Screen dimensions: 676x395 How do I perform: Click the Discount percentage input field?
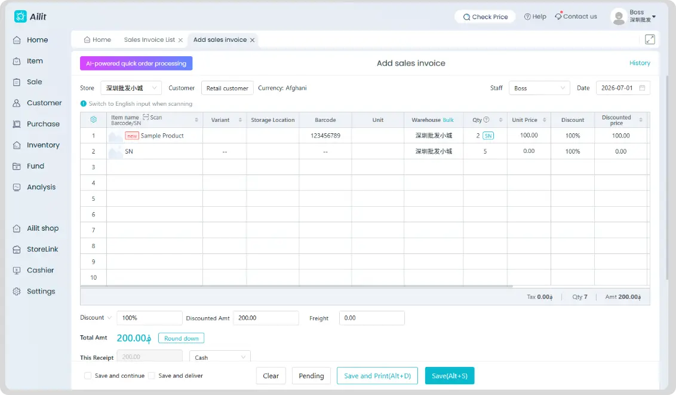pos(149,318)
